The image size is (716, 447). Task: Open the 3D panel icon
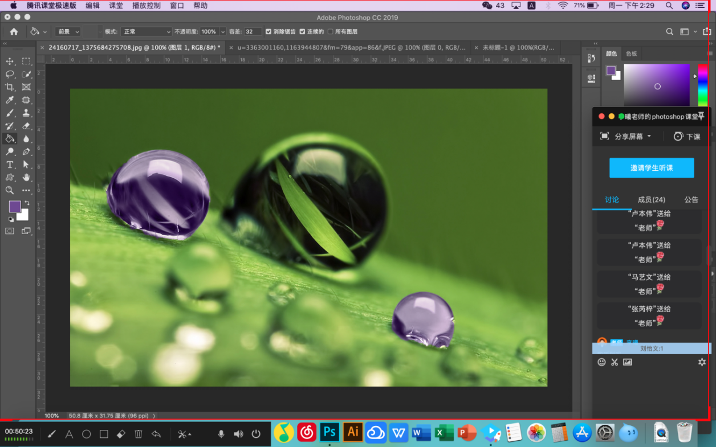click(x=591, y=79)
